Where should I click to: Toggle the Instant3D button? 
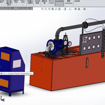click(60, 3)
